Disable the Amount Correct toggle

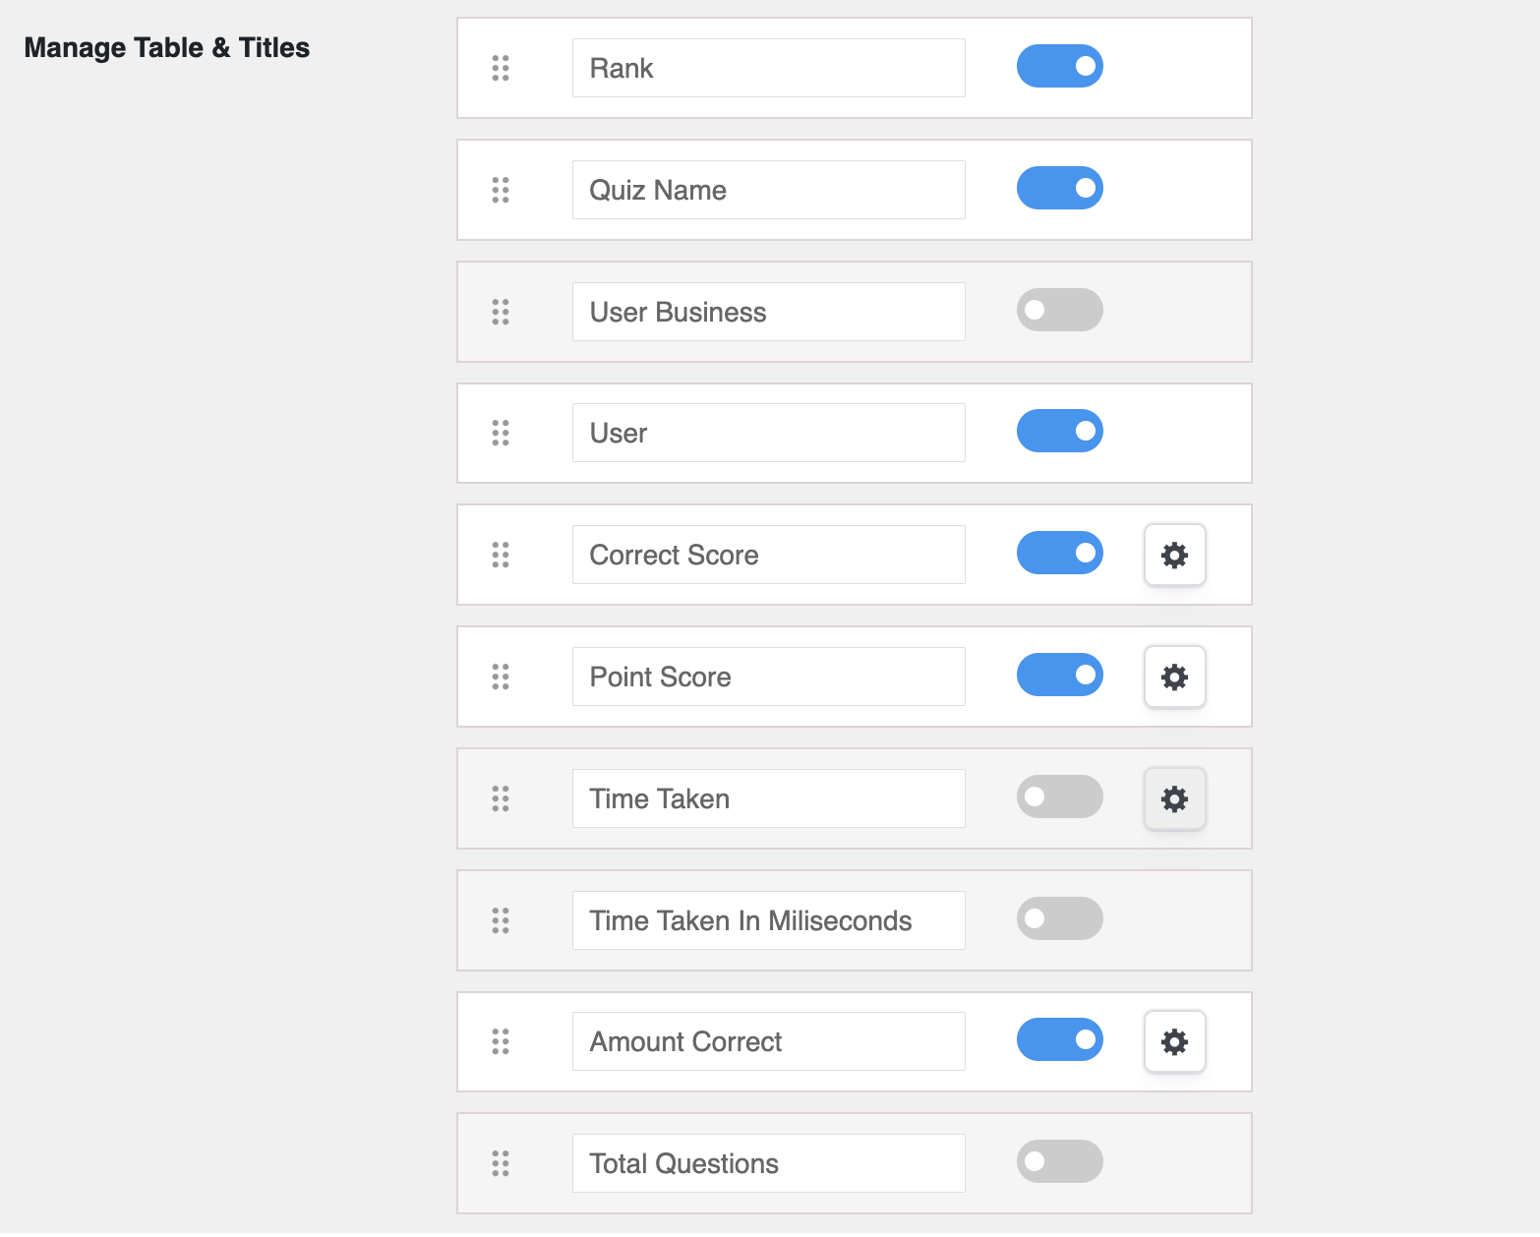(x=1059, y=1039)
